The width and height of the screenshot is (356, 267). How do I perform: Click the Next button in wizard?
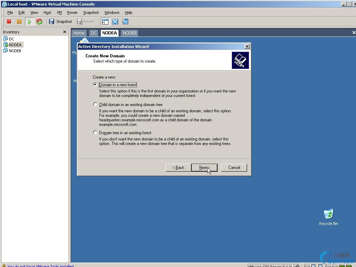(x=204, y=168)
